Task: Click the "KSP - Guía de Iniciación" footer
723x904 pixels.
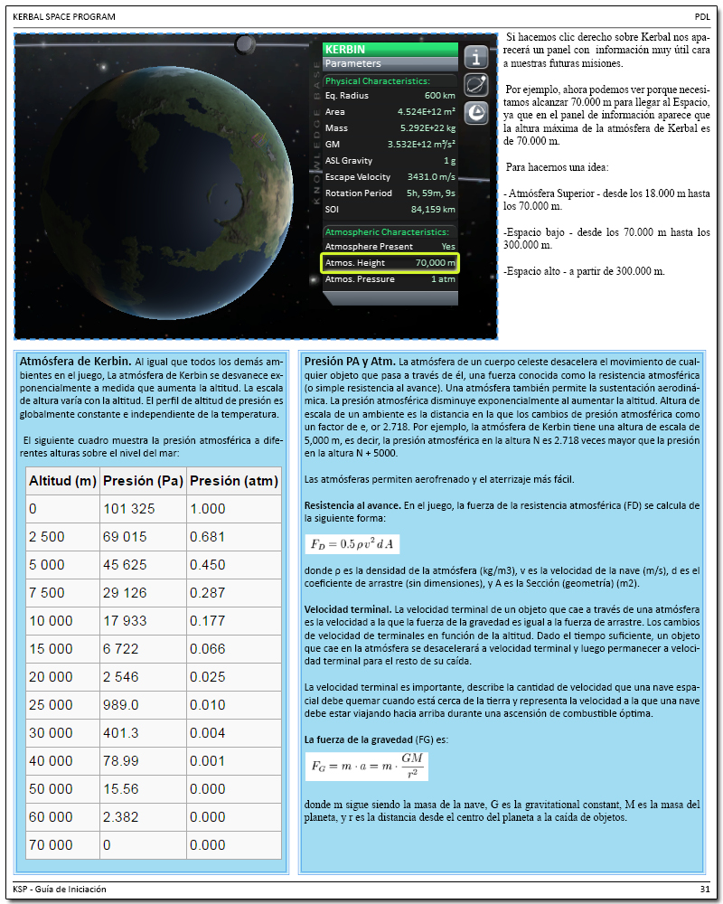Action: tap(60, 889)
